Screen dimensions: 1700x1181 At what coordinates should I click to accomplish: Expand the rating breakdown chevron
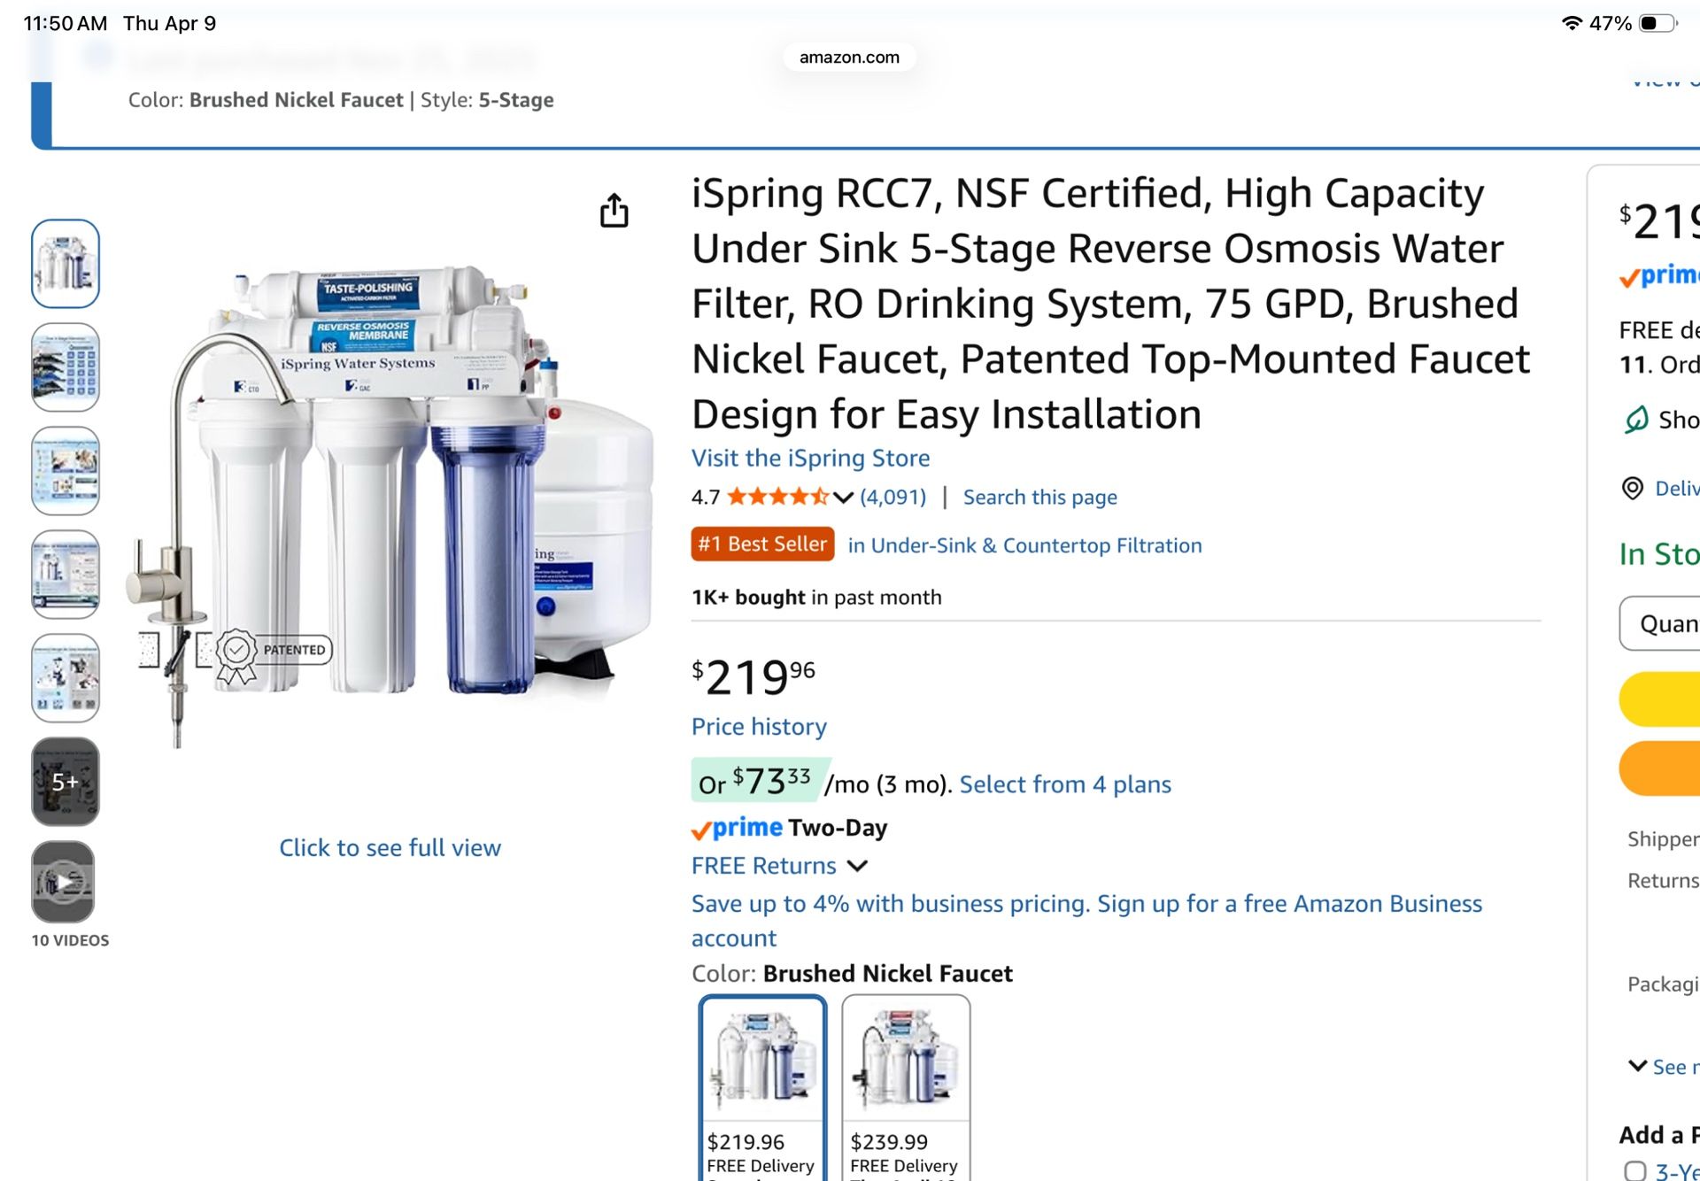click(843, 498)
